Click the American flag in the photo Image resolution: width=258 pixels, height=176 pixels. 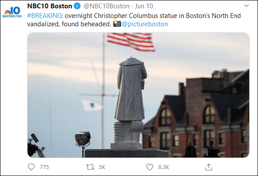pos(131,42)
